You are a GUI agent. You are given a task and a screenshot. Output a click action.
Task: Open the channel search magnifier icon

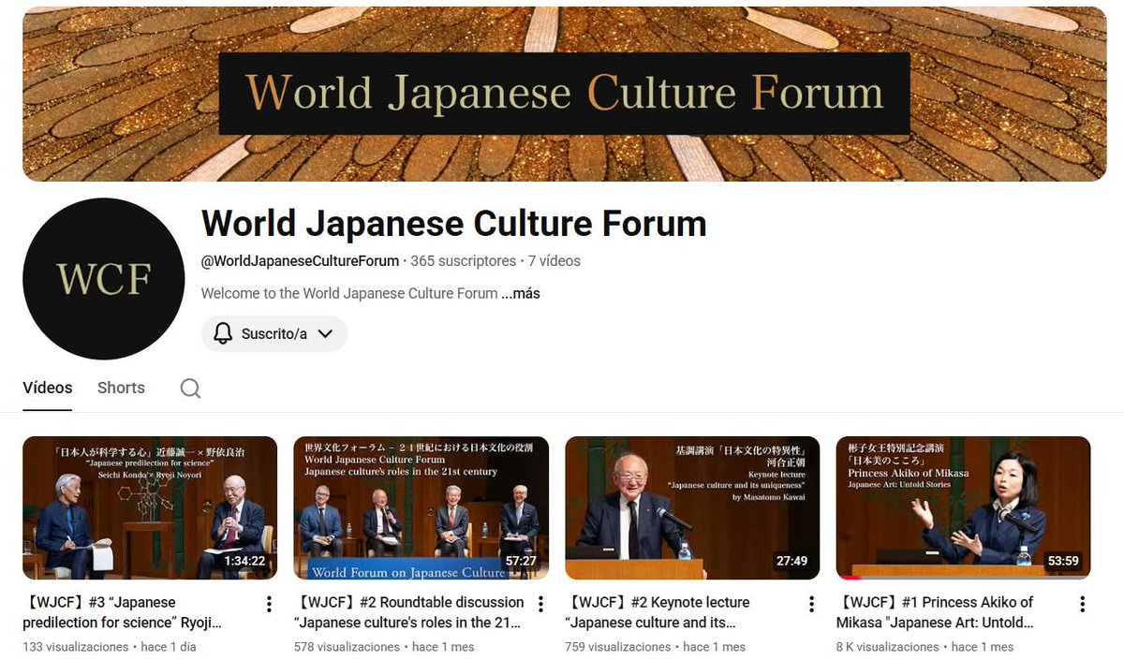pos(190,389)
